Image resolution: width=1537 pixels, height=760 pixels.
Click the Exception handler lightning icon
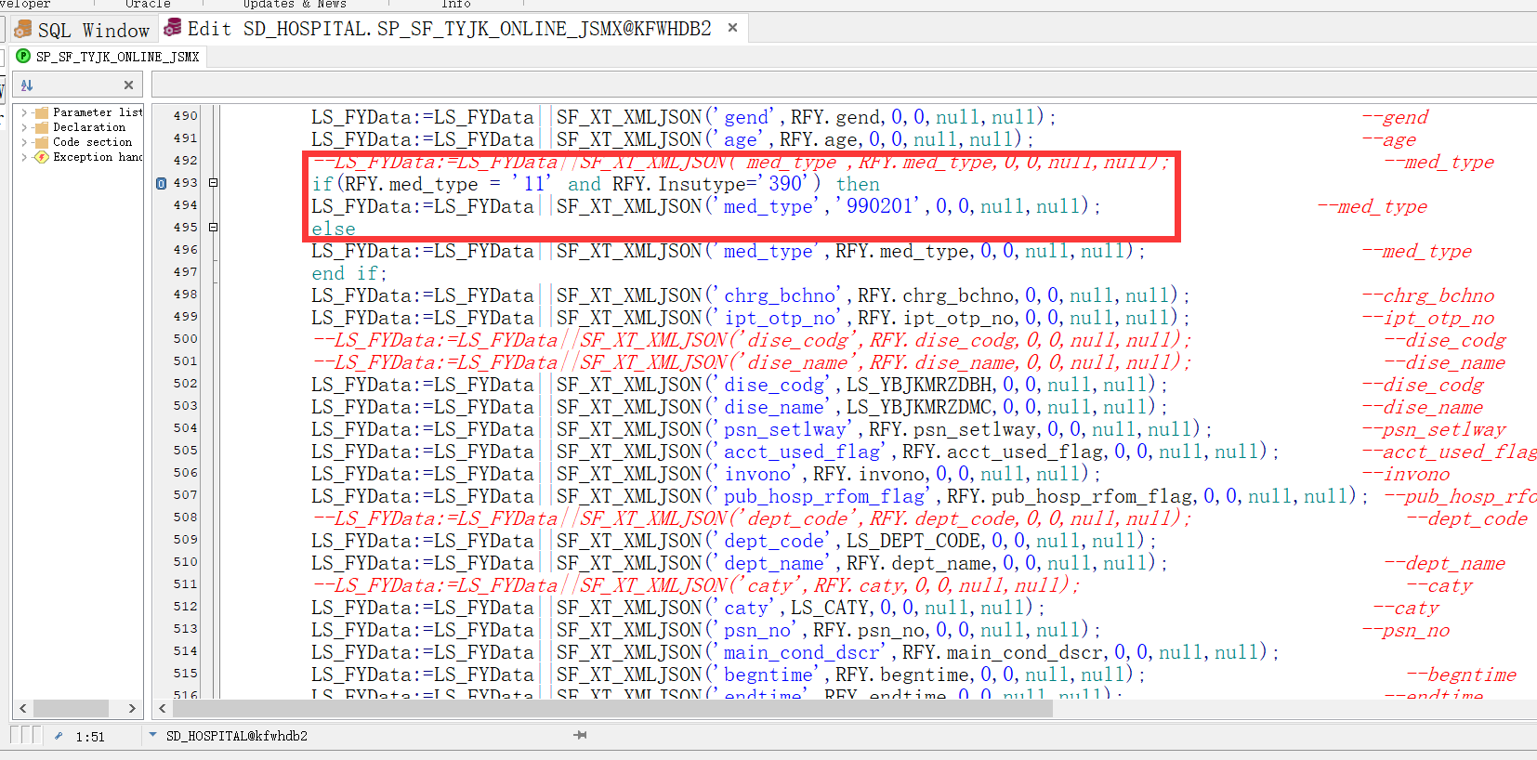41,157
